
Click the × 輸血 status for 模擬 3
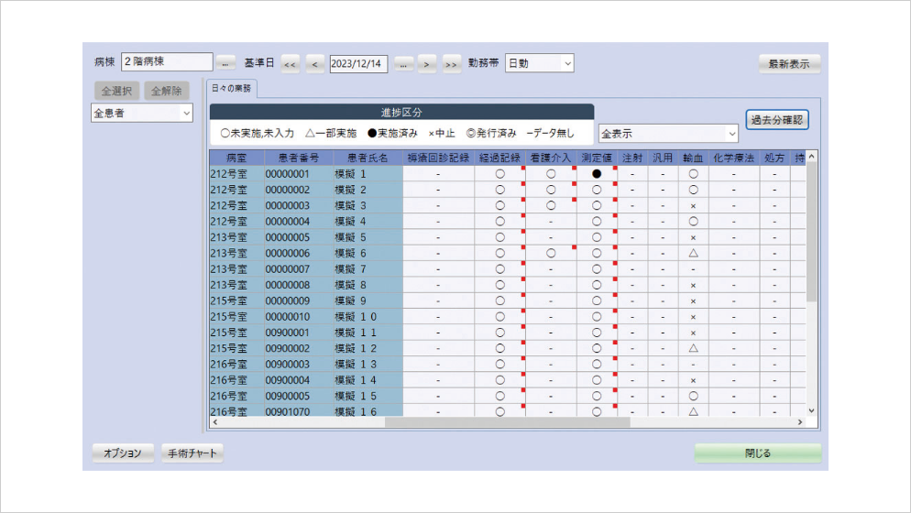[693, 205]
